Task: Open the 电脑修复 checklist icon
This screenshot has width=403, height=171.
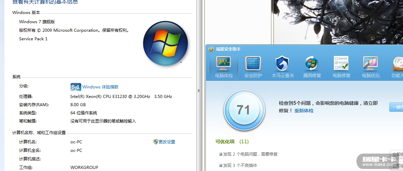Action: point(341,63)
